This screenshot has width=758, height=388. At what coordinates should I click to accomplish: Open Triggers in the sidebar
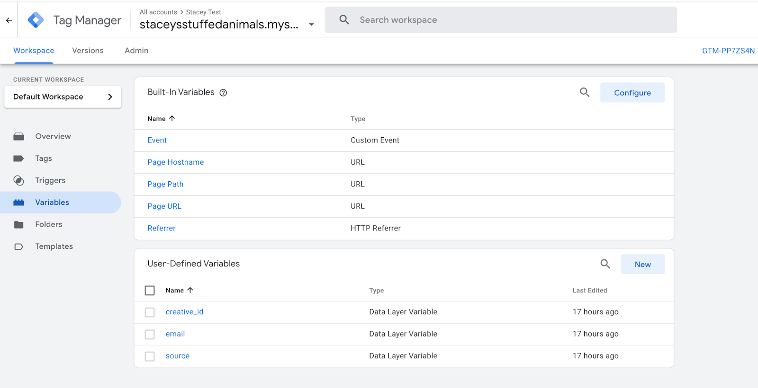[x=50, y=180]
